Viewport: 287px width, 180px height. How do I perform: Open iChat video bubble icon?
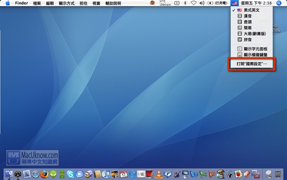coord(80,174)
